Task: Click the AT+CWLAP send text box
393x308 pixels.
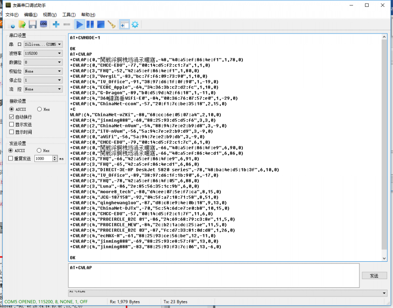Action: [x=214, y=275]
